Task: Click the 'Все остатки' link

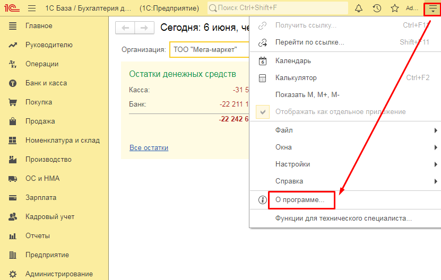Action: coord(149,148)
